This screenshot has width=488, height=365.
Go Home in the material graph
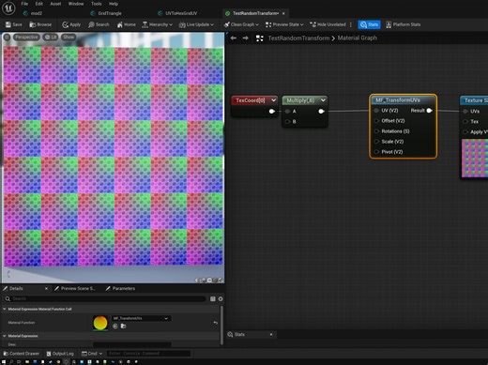click(x=126, y=24)
